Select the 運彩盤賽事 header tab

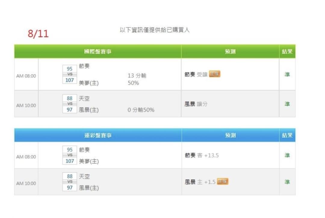click(x=98, y=135)
